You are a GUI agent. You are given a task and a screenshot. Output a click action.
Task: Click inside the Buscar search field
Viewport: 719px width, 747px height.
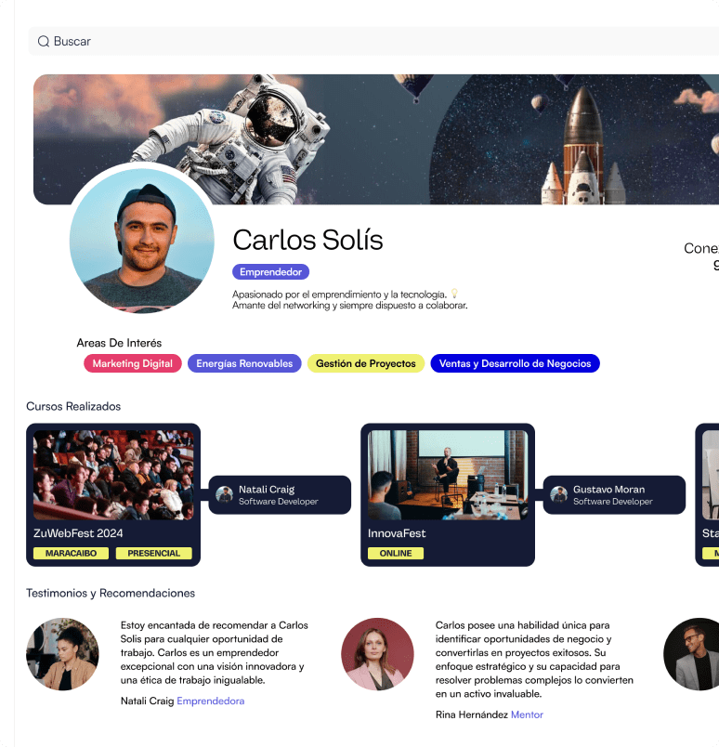[x=373, y=41]
